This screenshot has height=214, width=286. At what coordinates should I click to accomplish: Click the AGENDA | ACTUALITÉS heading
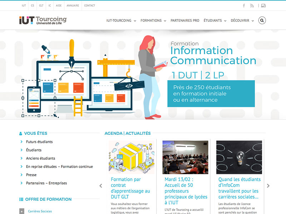click(x=128, y=133)
